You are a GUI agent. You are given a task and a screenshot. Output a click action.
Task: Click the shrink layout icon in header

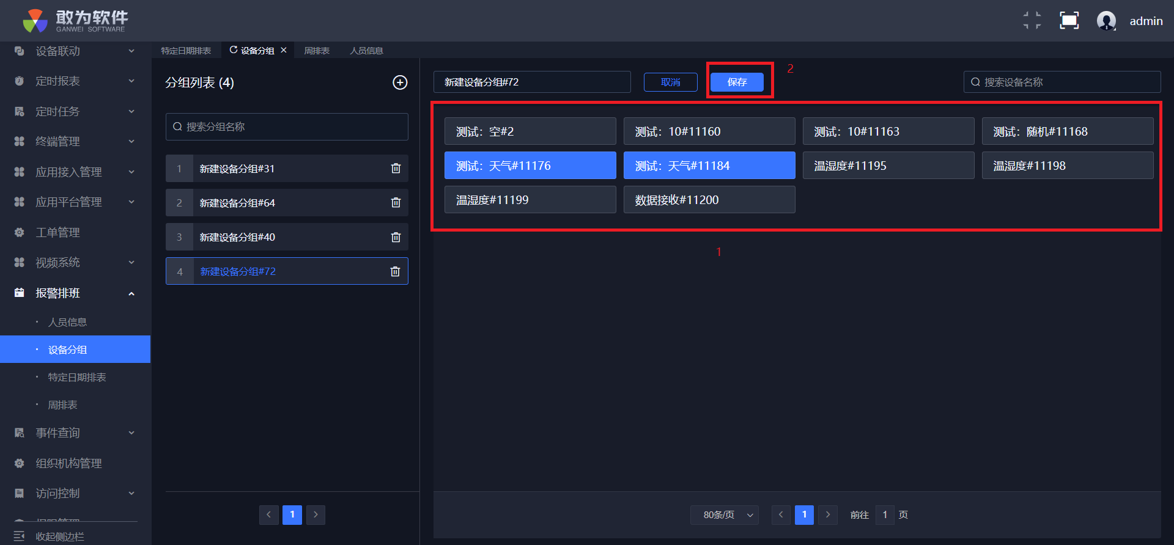tap(1032, 21)
